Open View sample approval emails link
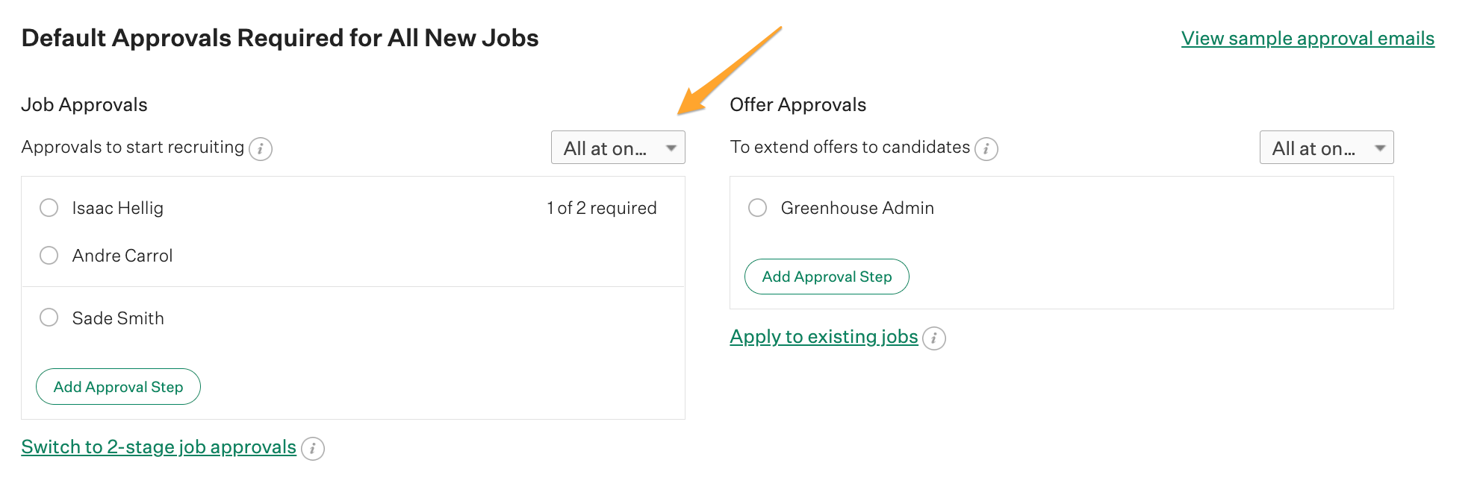 (x=1308, y=39)
